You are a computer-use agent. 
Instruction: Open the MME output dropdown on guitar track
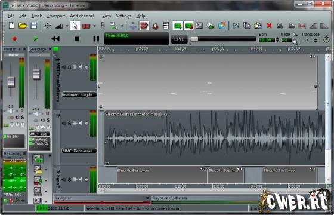pyautogui.click(x=79, y=150)
